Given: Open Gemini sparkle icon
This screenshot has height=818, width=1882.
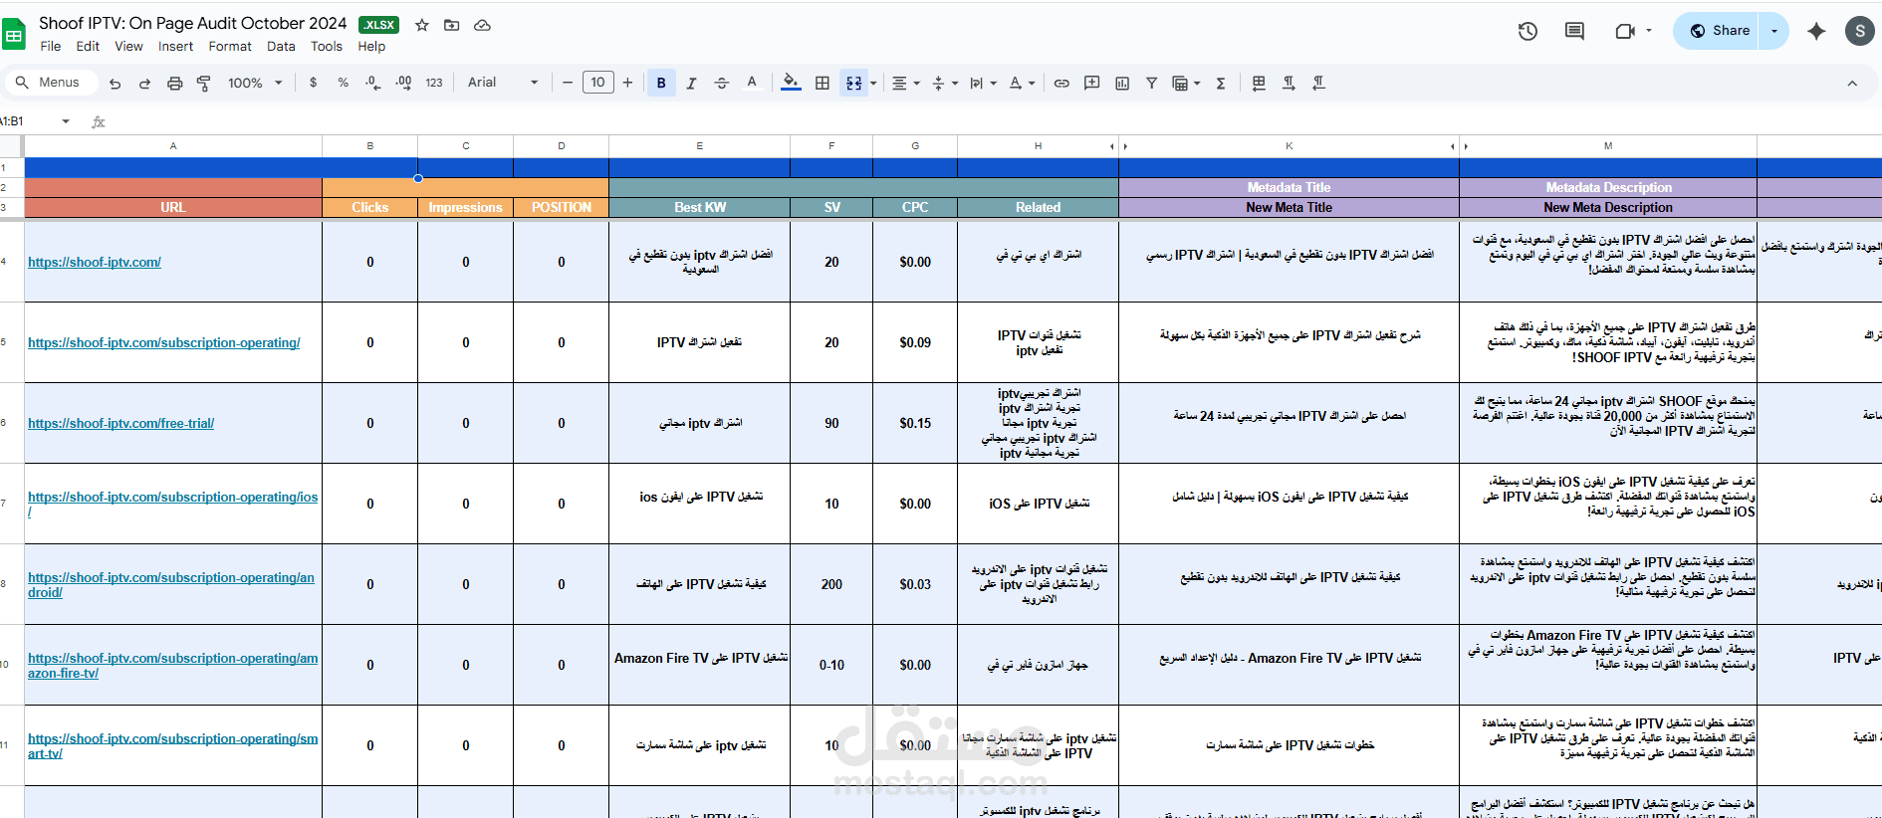Looking at the screenshot, I should click(x=1816, y=31).
